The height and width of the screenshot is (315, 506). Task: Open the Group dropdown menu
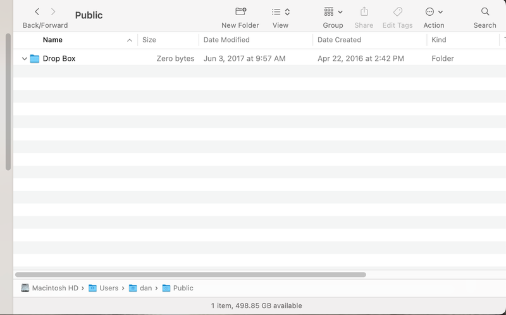(x=333, y=12)
